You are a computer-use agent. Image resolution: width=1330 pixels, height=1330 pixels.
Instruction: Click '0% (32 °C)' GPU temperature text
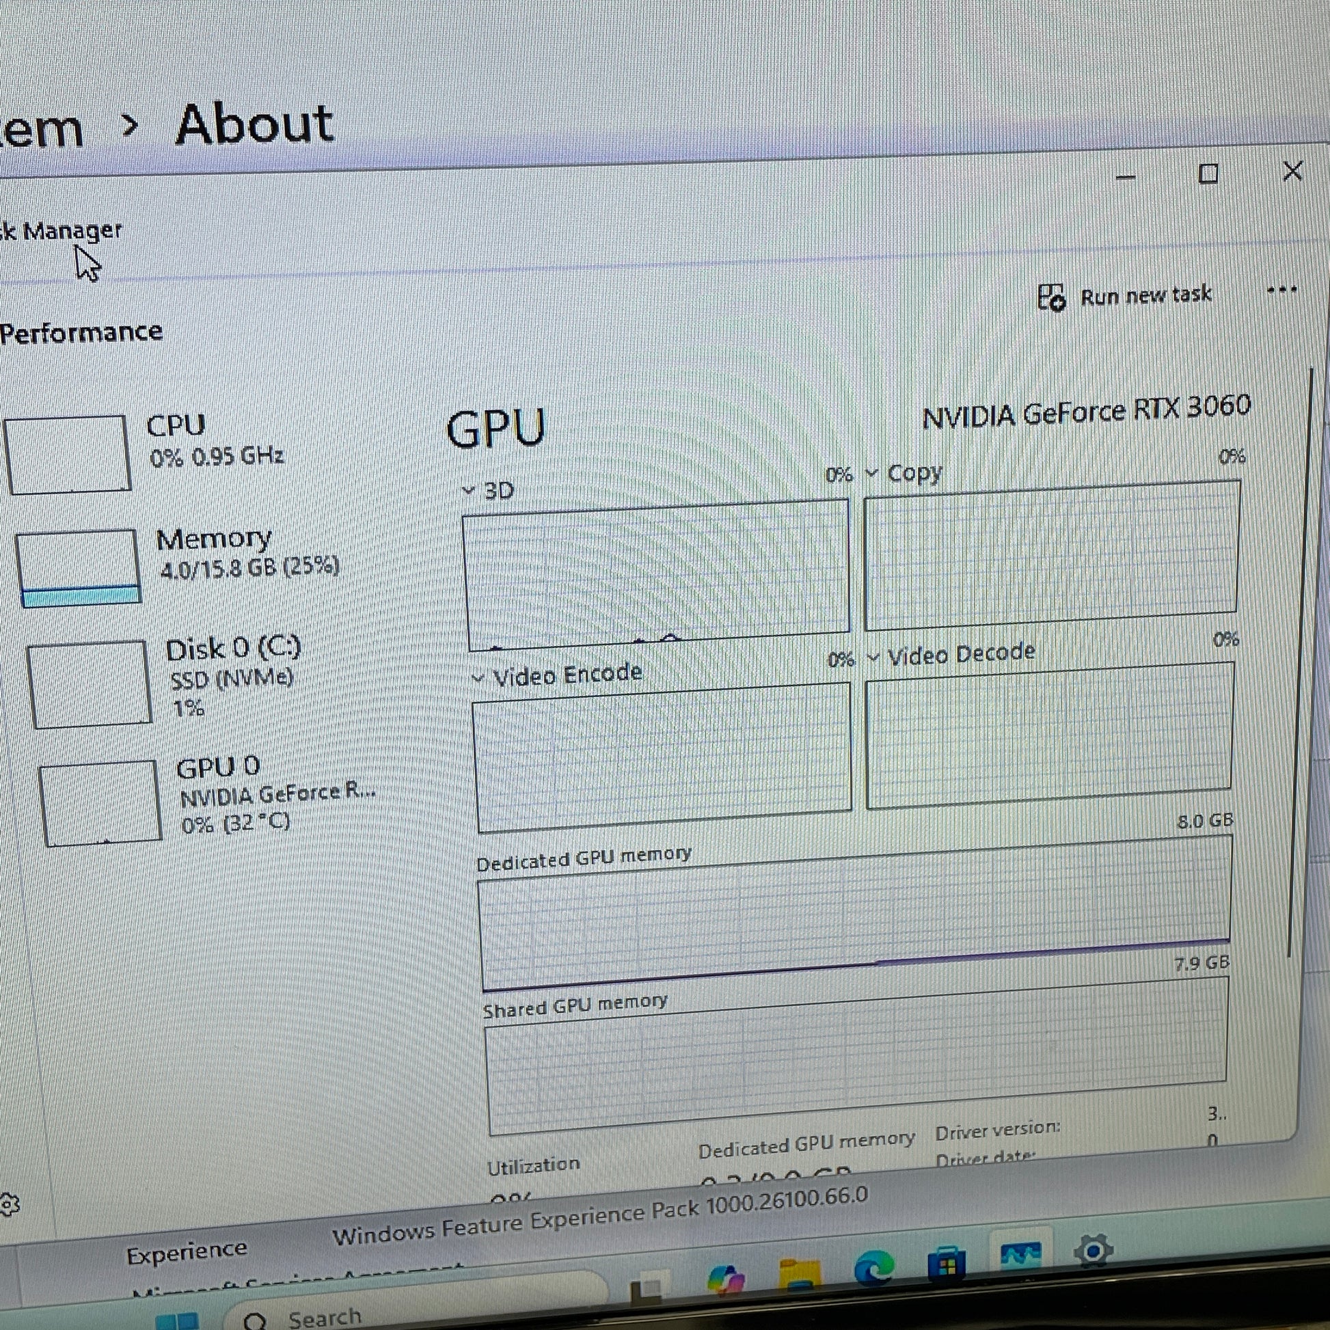point(235,823)
